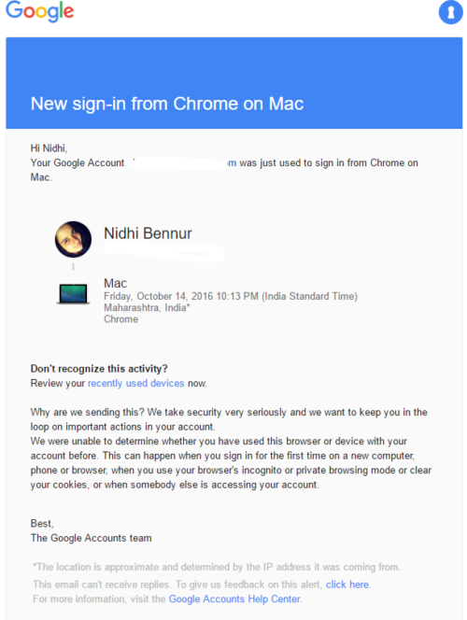Image resolution: width=467 pixels, height=620 pixels.
Task: Click Nidhi Bennur's profile photo
Action: (x=73, y=239)
